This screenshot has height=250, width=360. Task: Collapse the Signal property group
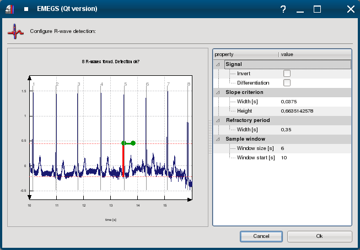pyautogui.click(x=218, y=65)
